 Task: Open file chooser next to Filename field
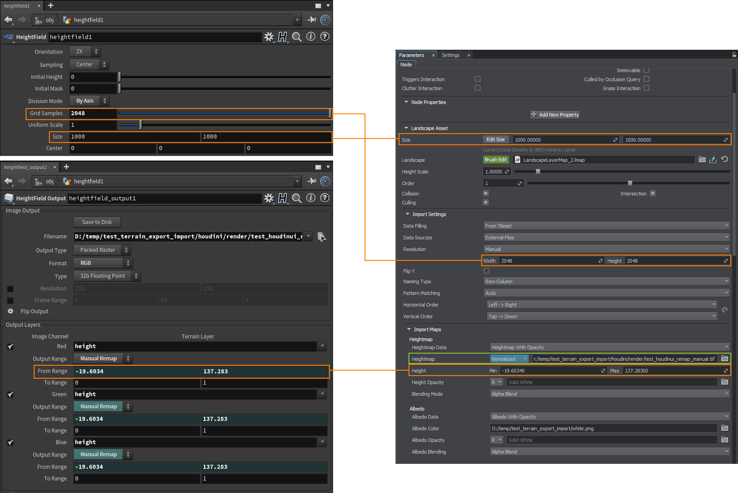[321, 237]
